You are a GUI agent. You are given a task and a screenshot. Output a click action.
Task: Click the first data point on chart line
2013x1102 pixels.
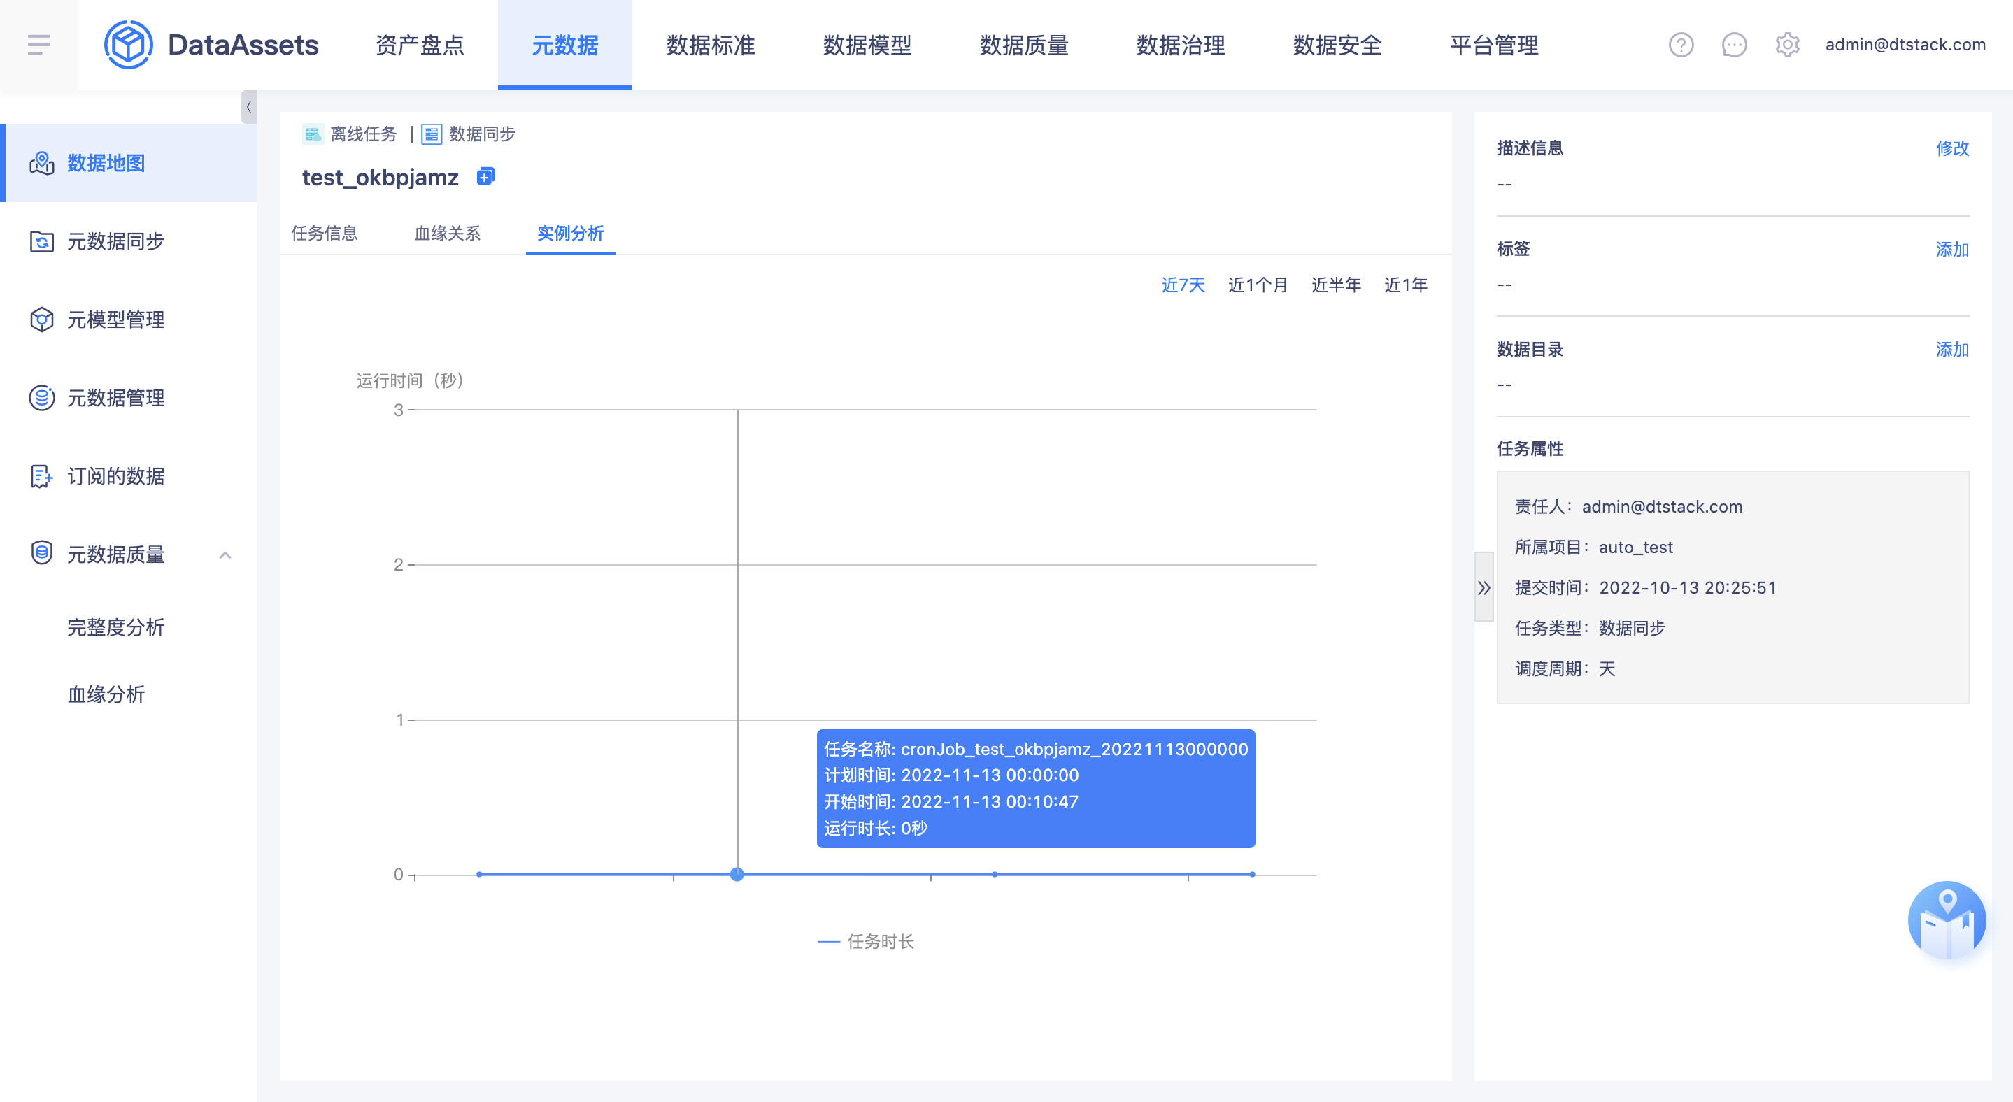(x=479, y=874)
